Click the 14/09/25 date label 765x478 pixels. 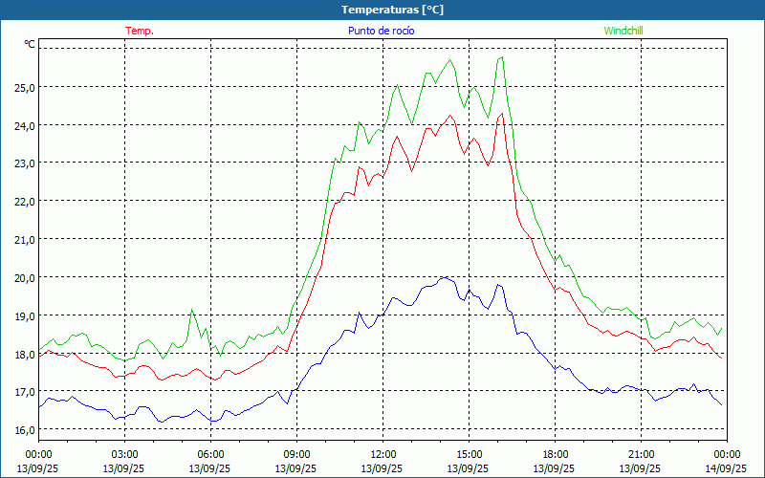(726, 469)
